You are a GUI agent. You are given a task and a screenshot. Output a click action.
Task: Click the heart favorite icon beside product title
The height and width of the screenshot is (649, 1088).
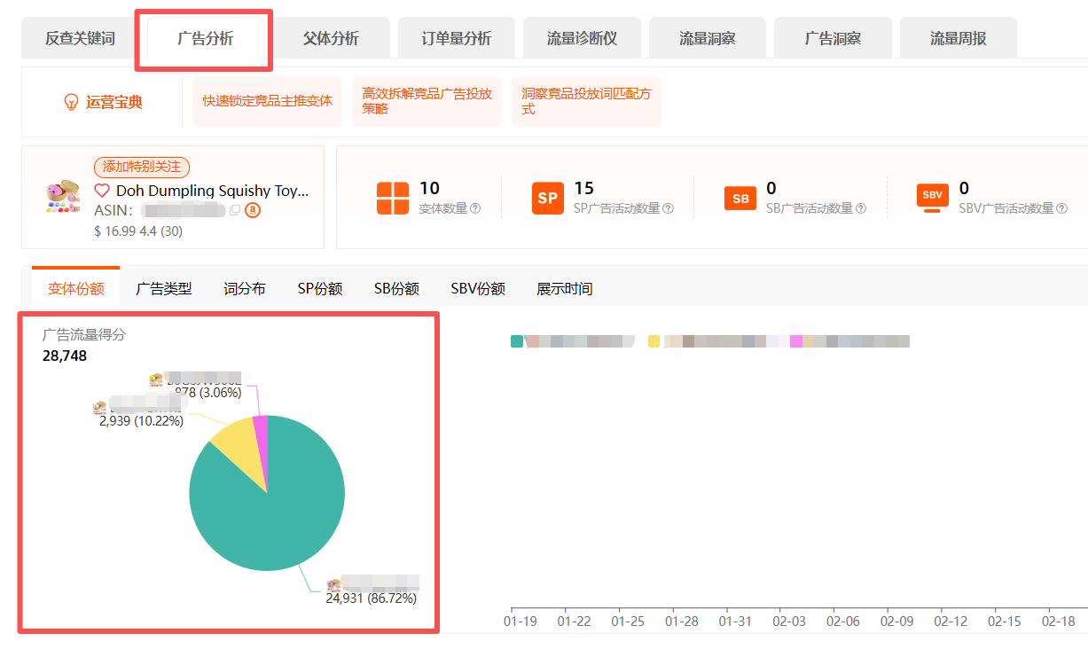tap(102, 192)
